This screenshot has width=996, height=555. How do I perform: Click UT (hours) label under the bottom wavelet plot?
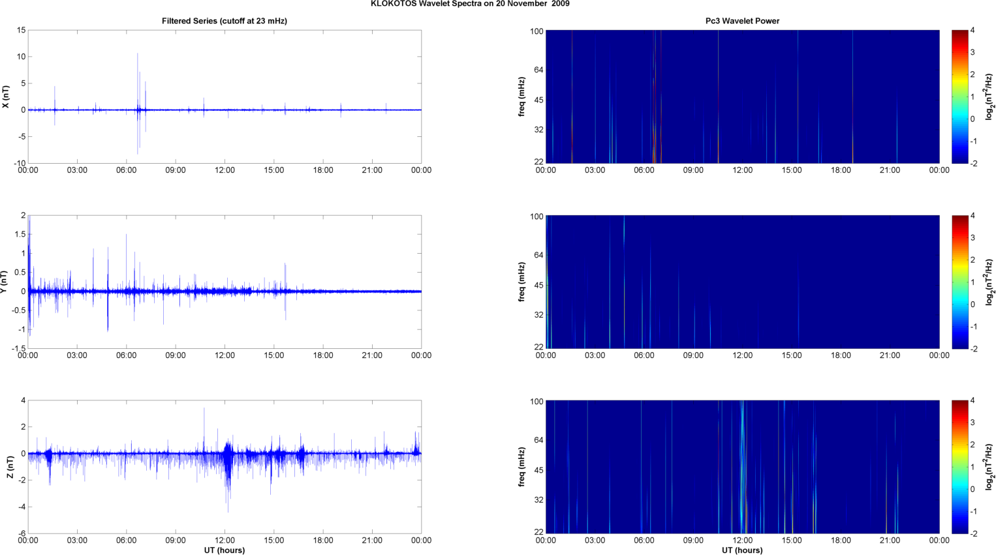(742, 550)
